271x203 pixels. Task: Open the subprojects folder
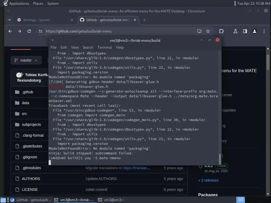31,125
